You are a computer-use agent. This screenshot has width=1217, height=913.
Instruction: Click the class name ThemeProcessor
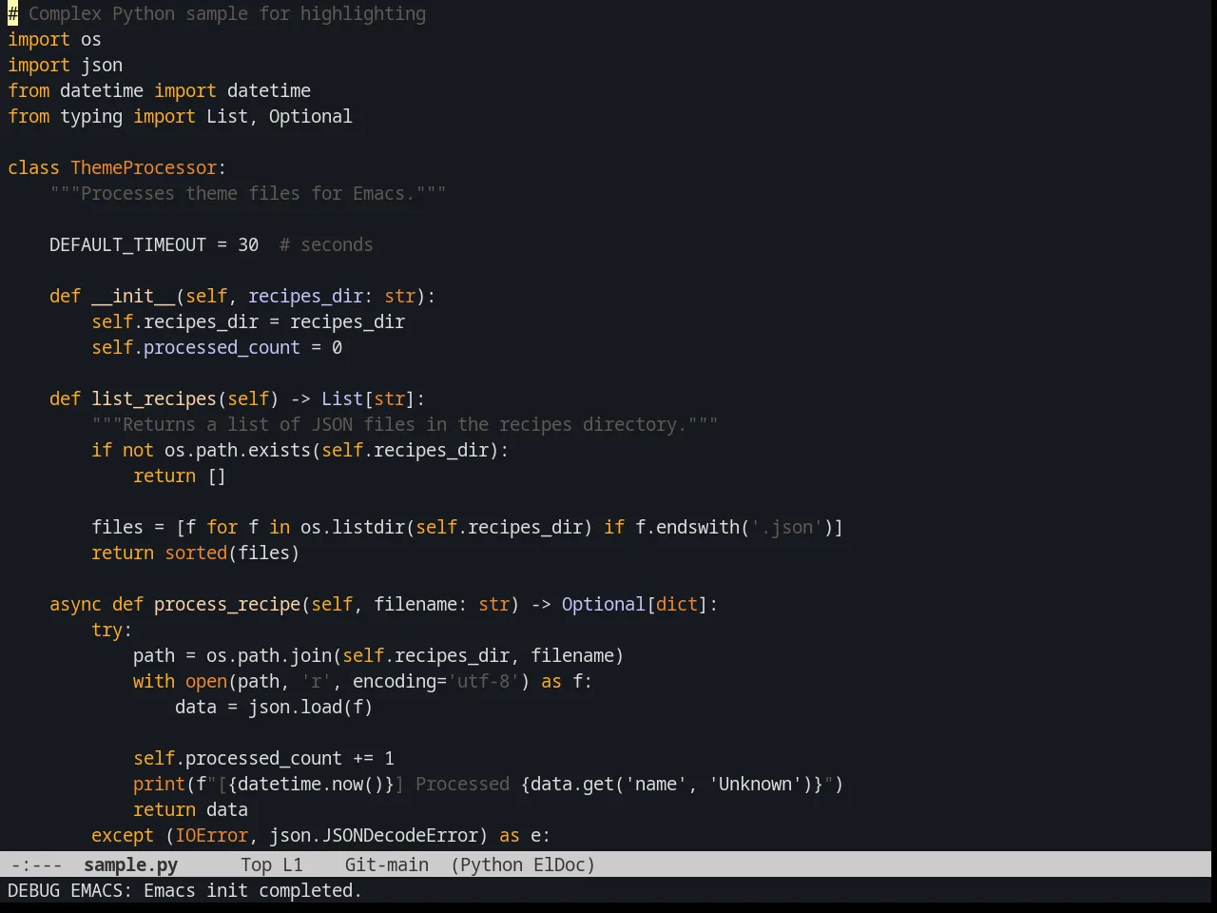click(x=144, y=167)
